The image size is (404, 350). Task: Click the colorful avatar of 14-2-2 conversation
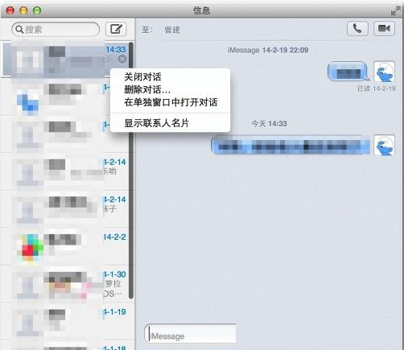click(30, 247)
